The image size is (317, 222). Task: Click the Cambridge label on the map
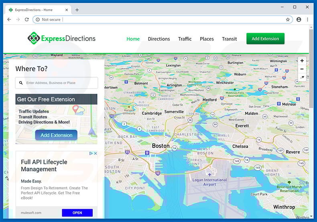(x=152, y=113)
